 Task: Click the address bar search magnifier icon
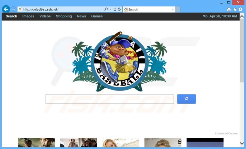(x=106, y=9)
